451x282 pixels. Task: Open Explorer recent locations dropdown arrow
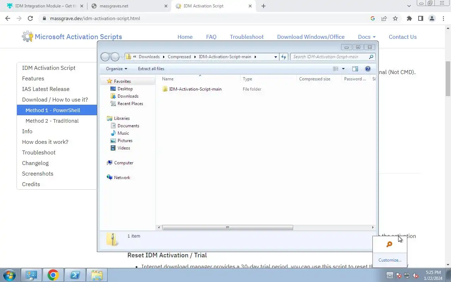122,57
